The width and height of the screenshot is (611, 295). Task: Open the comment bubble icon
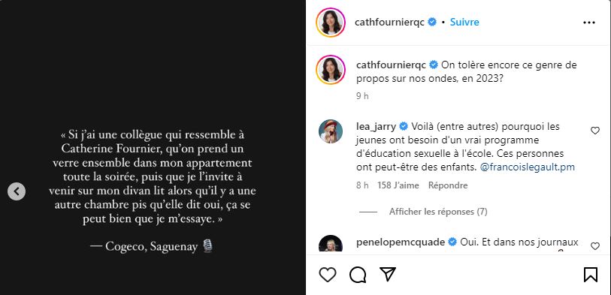[357, 275]
